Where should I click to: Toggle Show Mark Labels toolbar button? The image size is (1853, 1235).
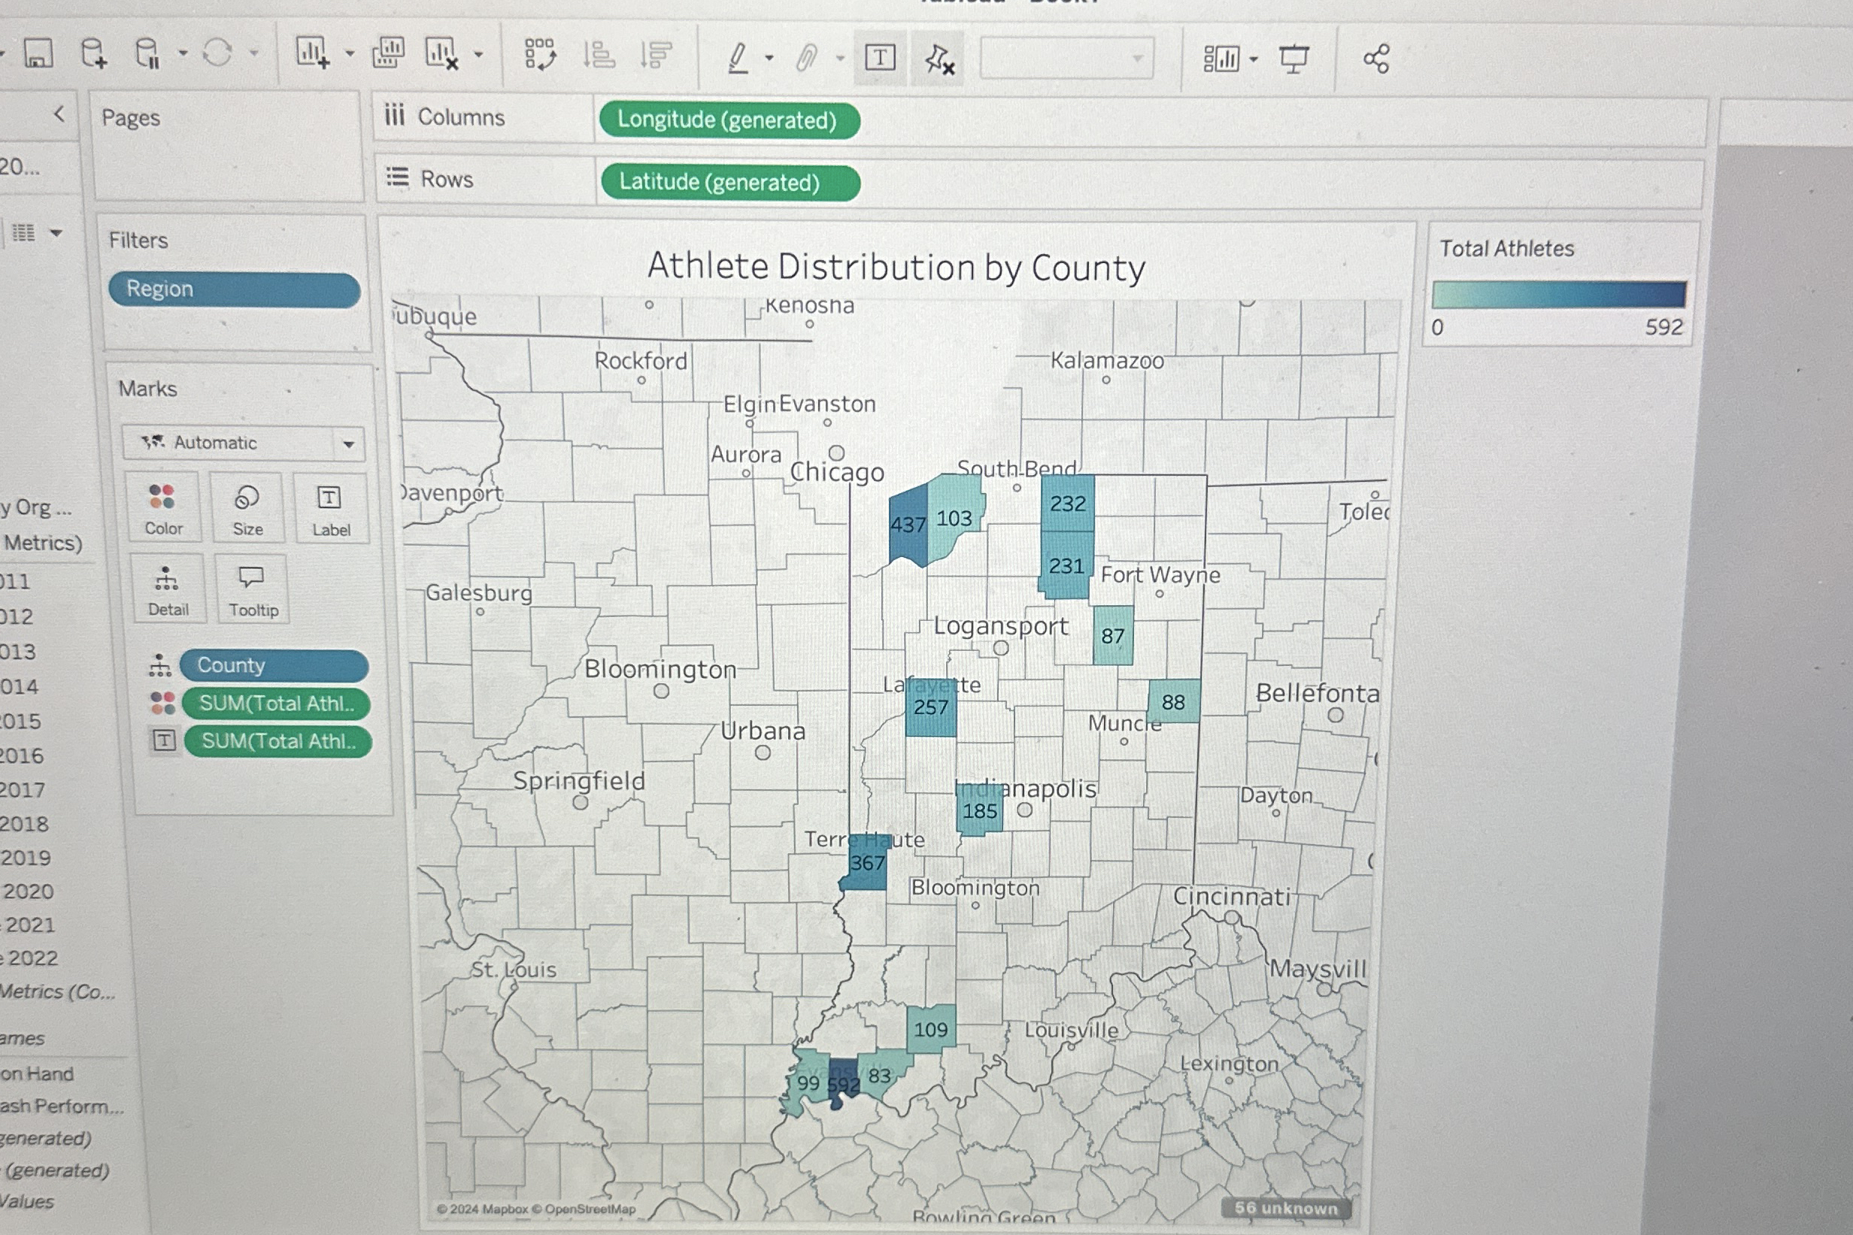coord(879,57)
